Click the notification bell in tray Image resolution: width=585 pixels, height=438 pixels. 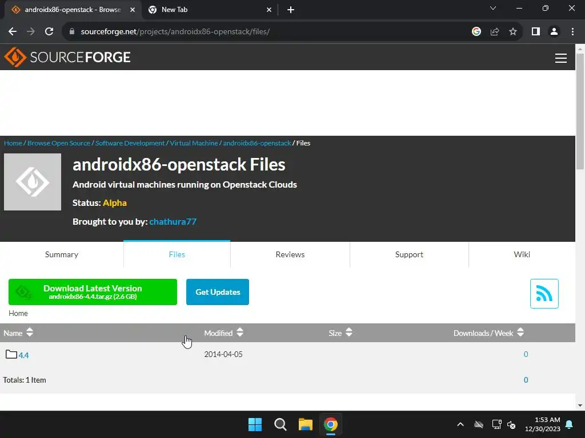point(570,424)
